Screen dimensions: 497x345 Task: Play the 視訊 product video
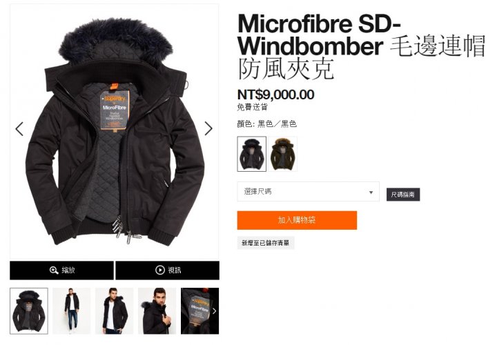167,270
